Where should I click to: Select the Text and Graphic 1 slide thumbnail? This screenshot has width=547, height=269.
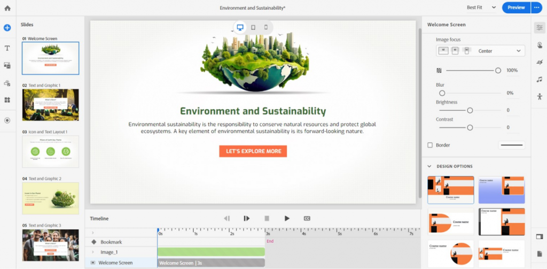click(50, 105)
